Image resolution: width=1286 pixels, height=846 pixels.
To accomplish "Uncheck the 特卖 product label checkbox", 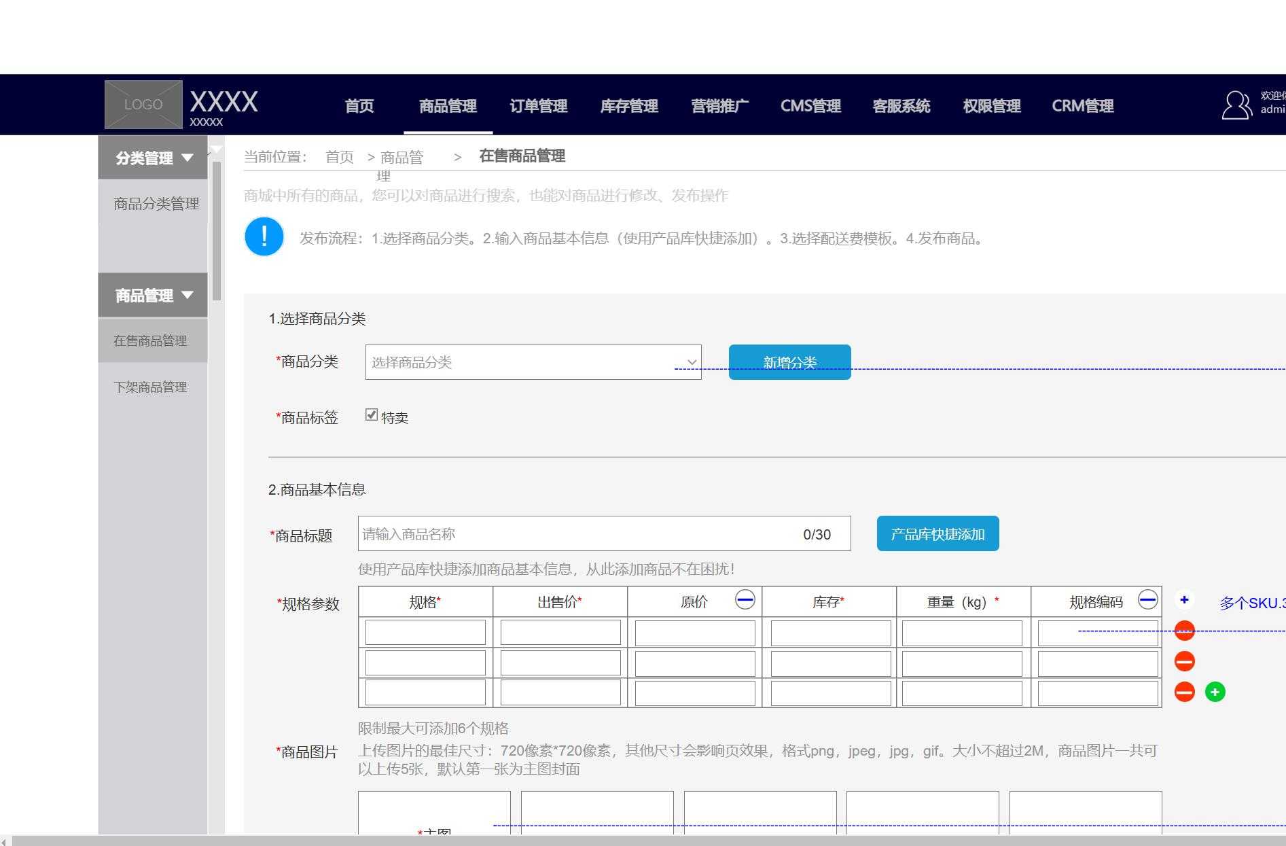I will (x=371, y=415).
